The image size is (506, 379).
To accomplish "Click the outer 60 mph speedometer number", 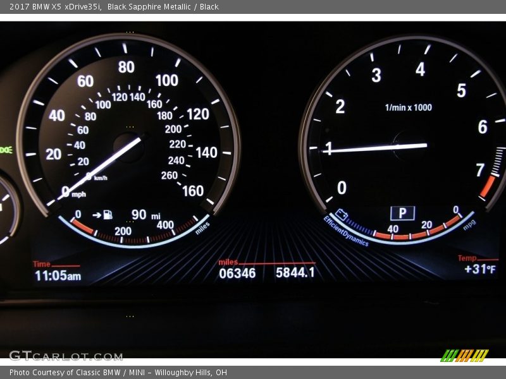I will [85, 81].
